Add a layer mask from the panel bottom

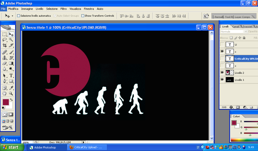coord(238,107)
